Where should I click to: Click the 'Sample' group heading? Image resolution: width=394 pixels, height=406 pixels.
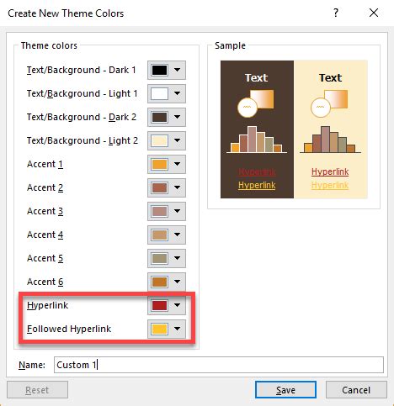(230, 45)
